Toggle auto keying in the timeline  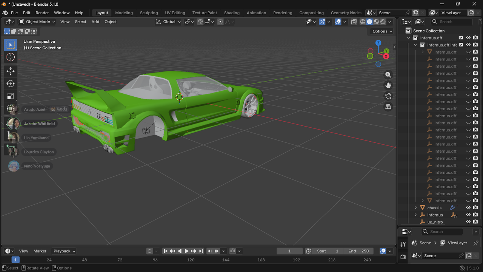click(x=150, y=251)
